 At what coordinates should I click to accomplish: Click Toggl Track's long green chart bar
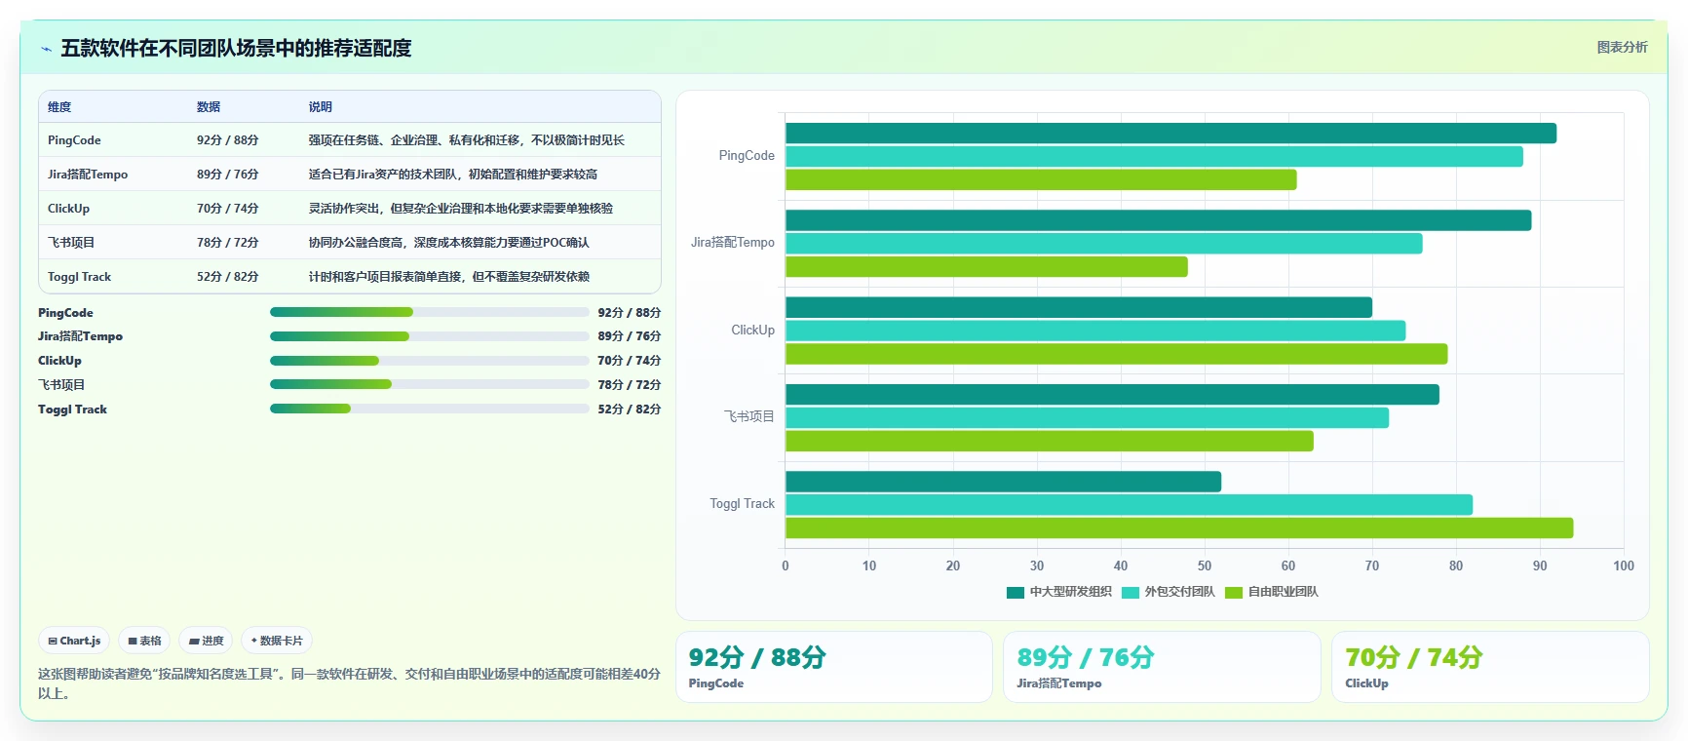coord(1179,528)
